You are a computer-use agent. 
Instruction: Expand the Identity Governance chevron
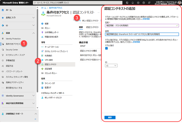(x=33, y=96)
